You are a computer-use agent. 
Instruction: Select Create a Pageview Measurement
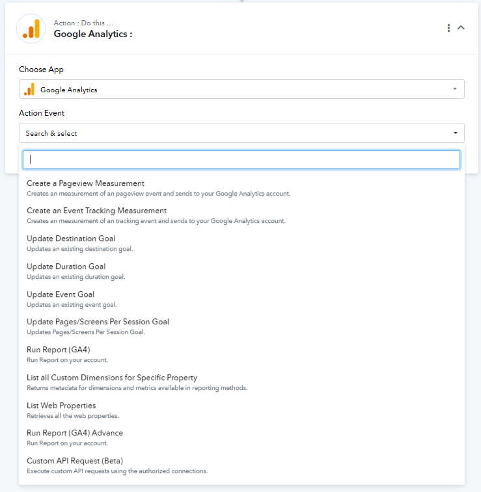point(241,188)
